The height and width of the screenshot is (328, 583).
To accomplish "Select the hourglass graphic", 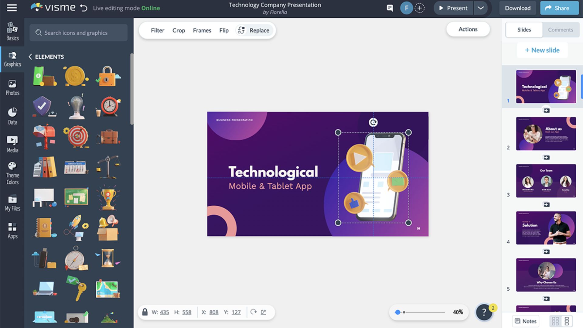I will coord(108,258).
